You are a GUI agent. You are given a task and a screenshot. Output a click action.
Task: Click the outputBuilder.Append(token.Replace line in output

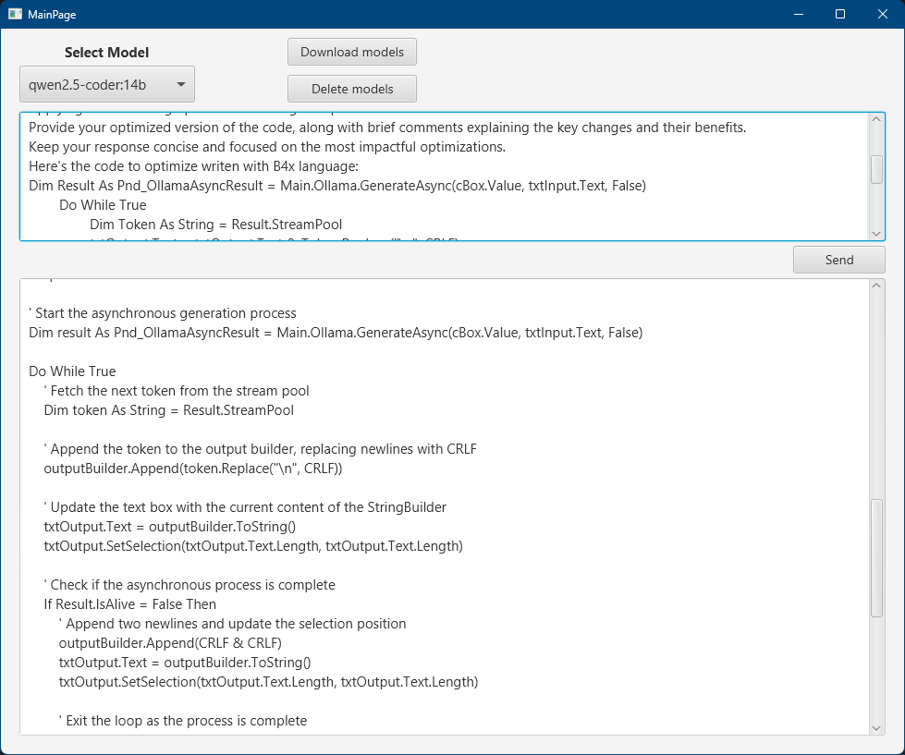point(192,469)
